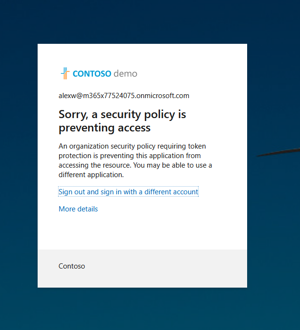The image size is (300, 330).
Task: Click the Contoso orange-blue cross logo icon
Action: (65, 73)
